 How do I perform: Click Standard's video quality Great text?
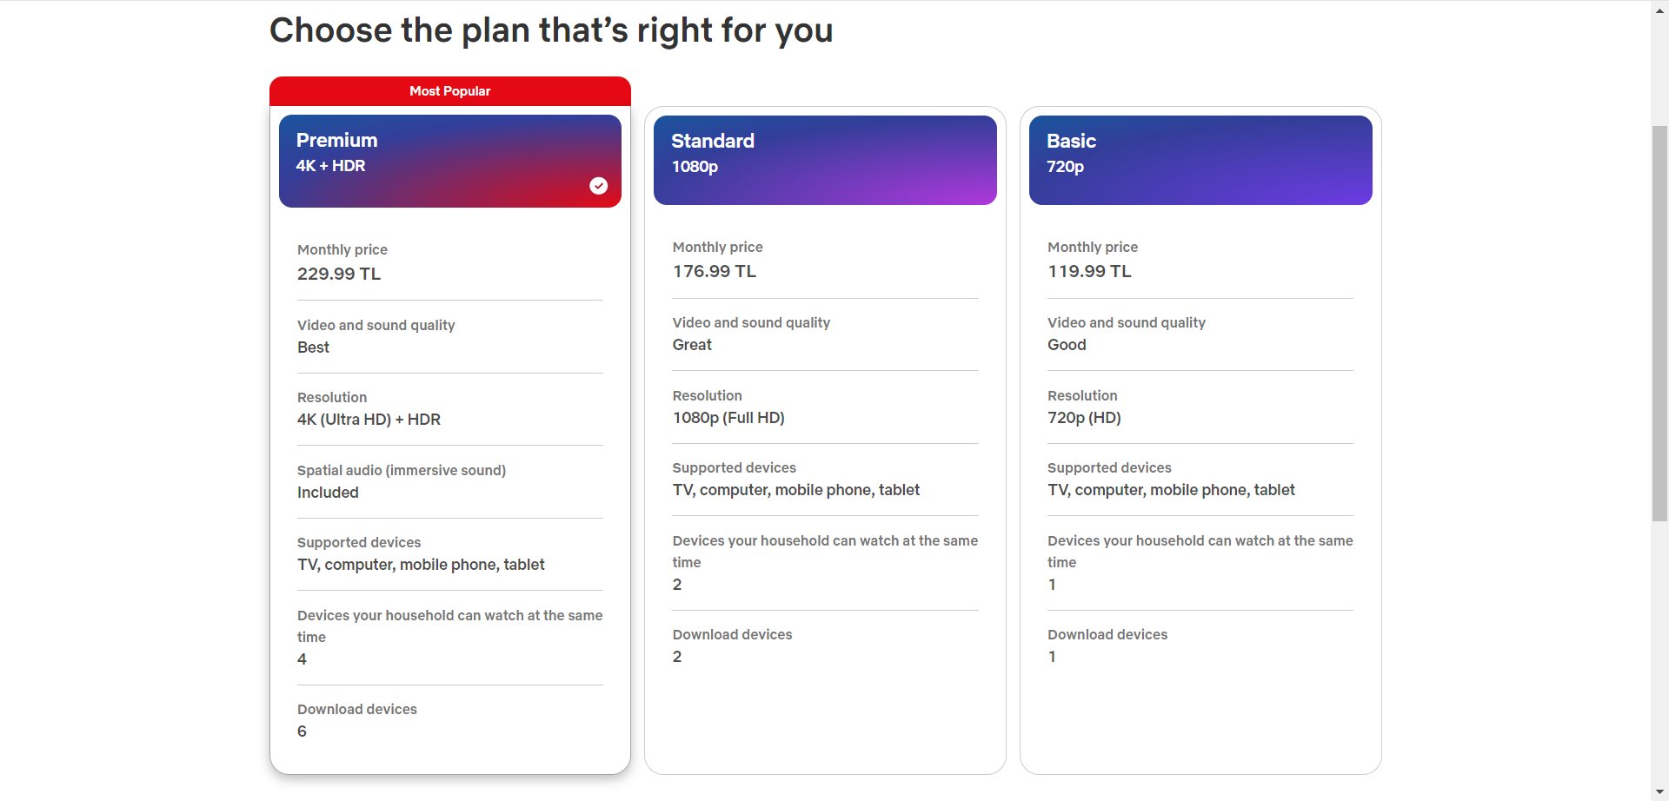click(692, 345)
